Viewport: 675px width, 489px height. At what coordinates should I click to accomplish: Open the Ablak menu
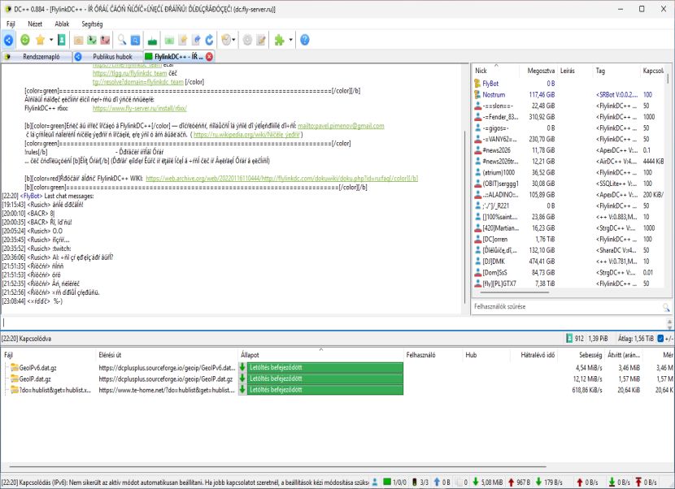point(62,24)
